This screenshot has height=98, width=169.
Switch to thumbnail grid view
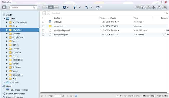click(x=45, y=7)
